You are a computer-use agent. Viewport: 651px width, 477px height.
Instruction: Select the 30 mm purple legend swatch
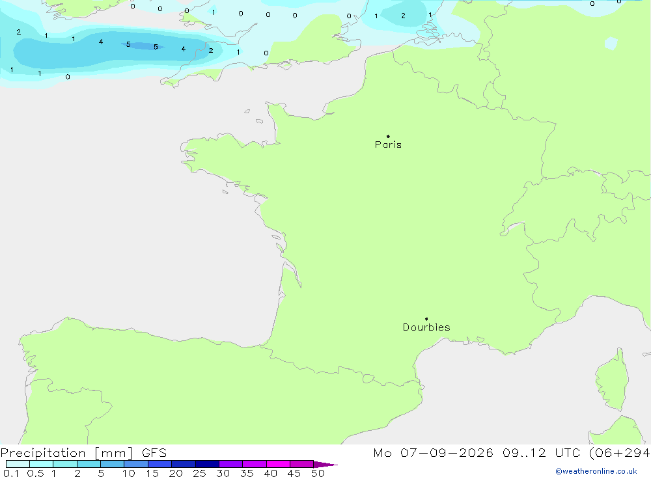(x=230, y=464)
